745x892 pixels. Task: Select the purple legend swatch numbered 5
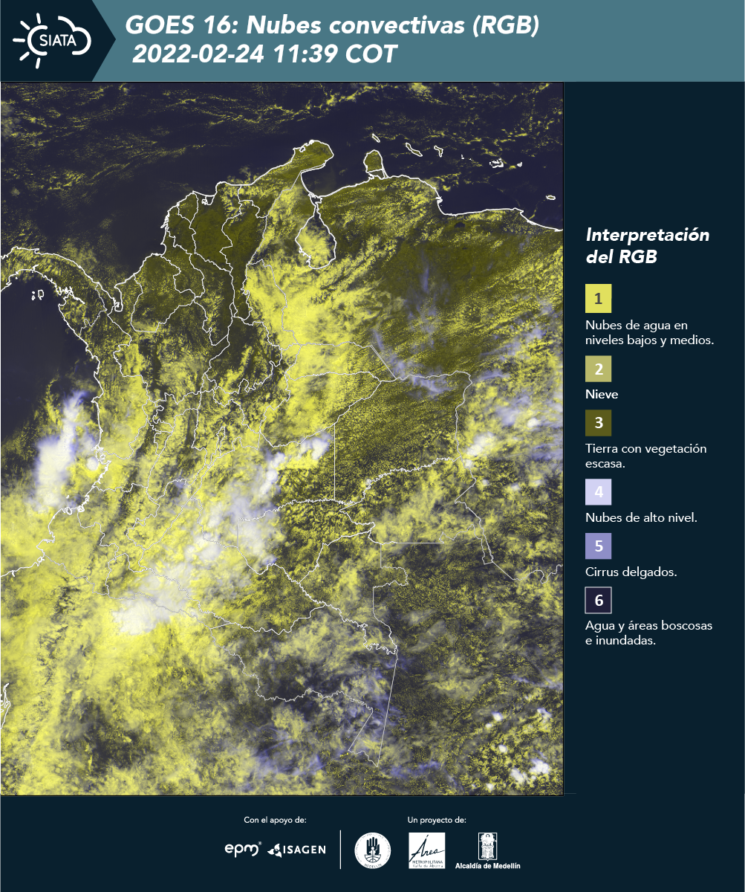tap(598, 546)
